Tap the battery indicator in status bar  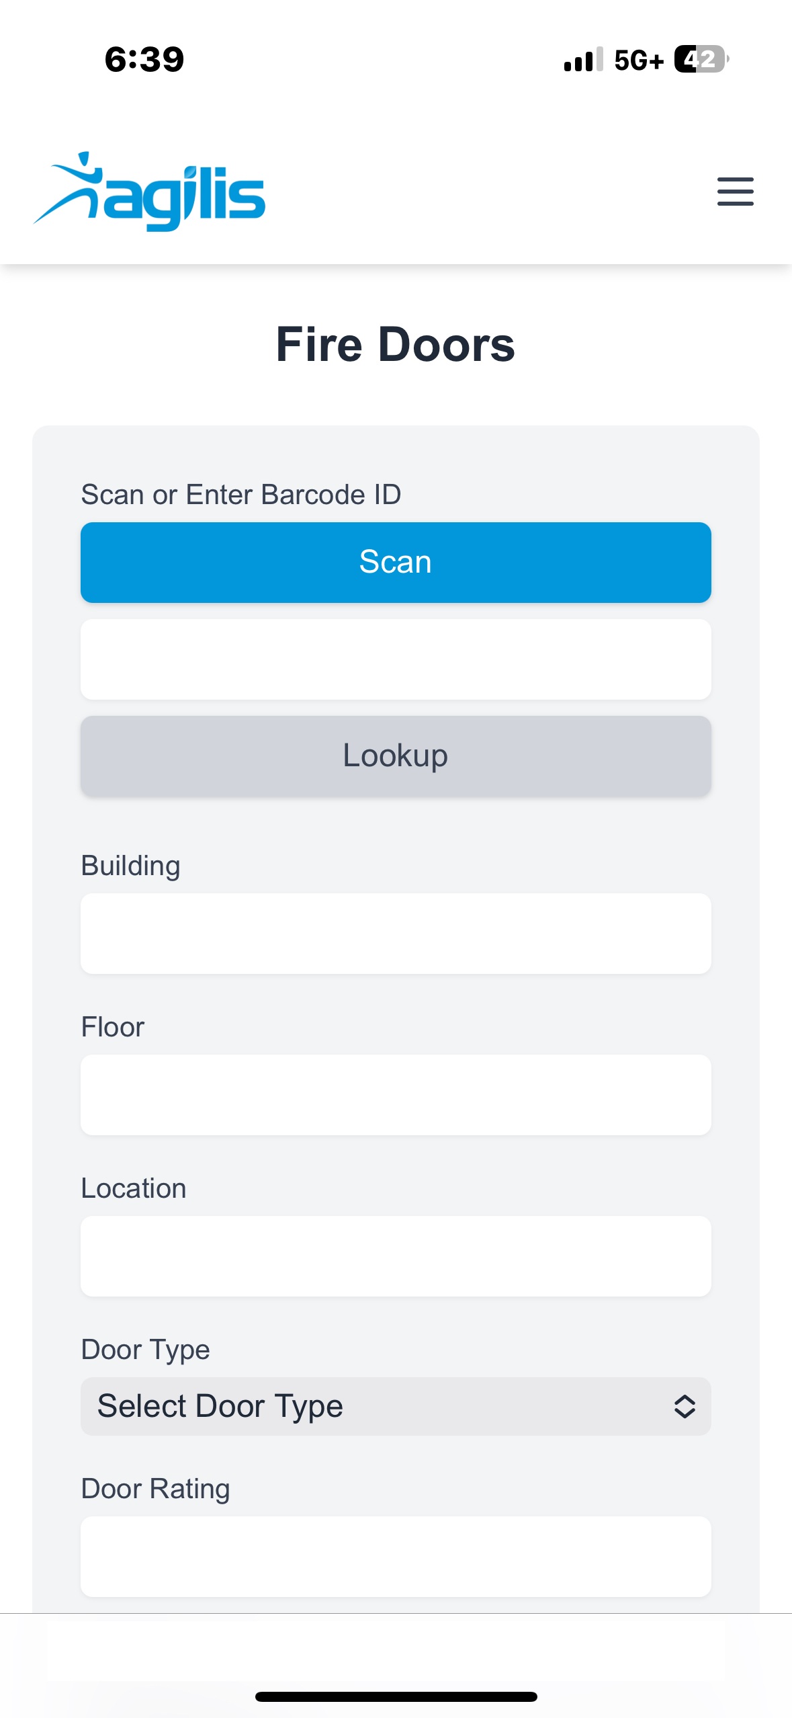coord(701,59)
